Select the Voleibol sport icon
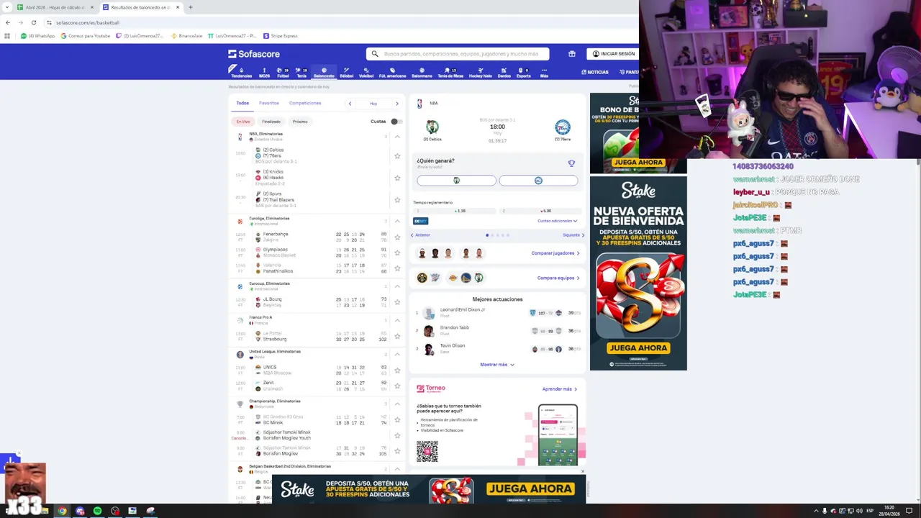 coord(366,72)
